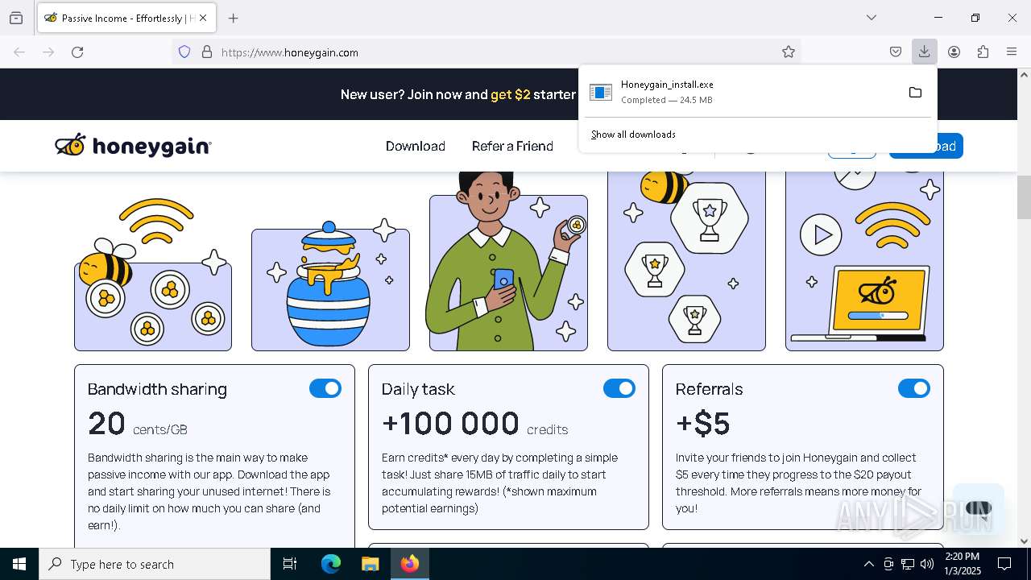Click the page scrollbar up arrow
This screenshot has width=1031, height=580.
point(1024,75)
